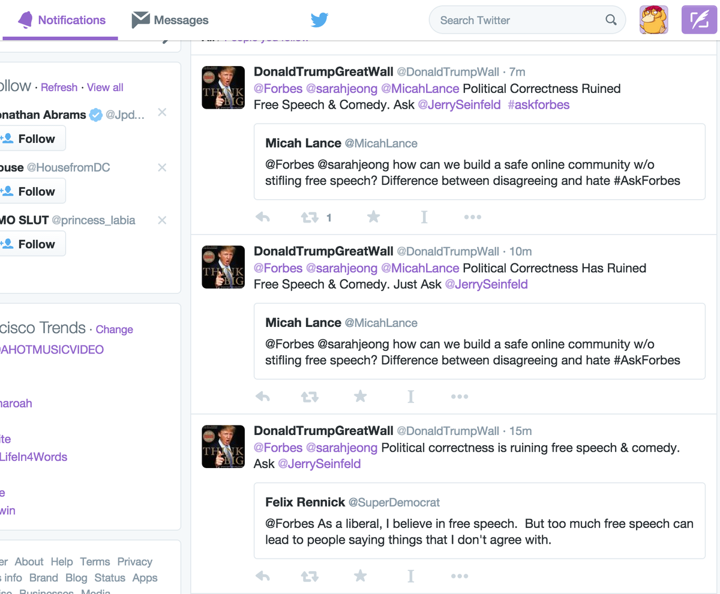Open the Privacy footer link

coord(135,562)
